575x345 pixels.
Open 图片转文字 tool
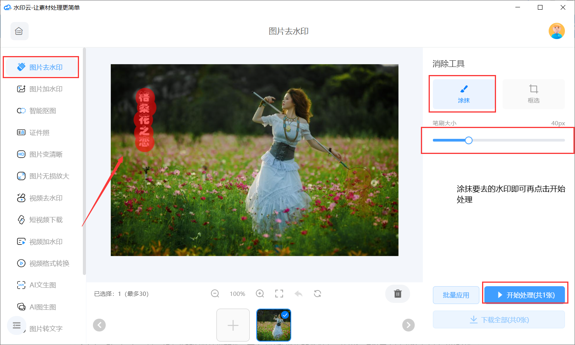click(x=46, y=329)
